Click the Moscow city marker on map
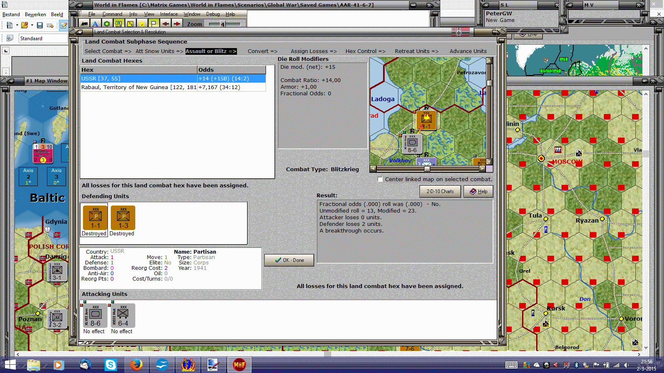Viewport: 664px width, 373px height. point(541,158)
